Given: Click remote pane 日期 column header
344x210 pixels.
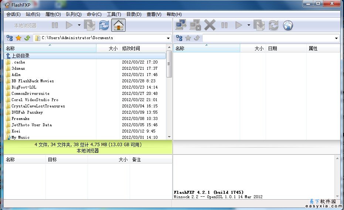Looking at the screenshot, I should pyautogui.click(x=286, y=48).
